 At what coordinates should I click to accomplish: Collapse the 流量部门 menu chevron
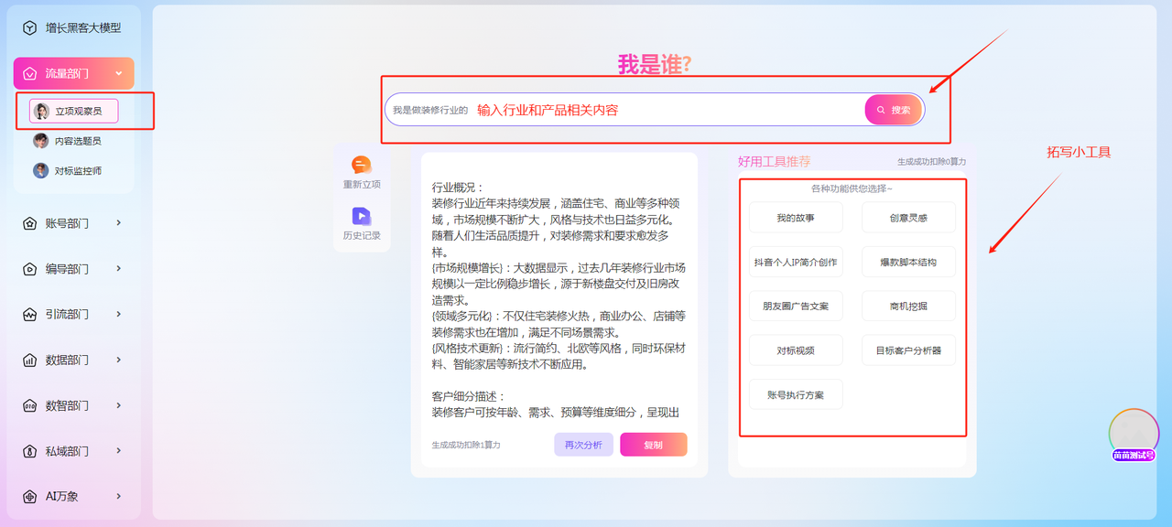point(119,73)
